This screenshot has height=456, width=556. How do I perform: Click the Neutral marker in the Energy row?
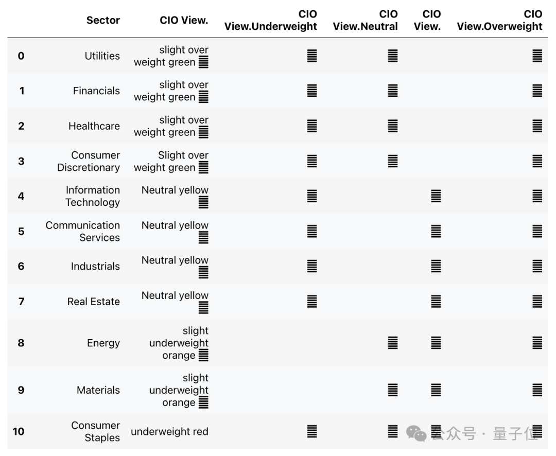[393, 343]
